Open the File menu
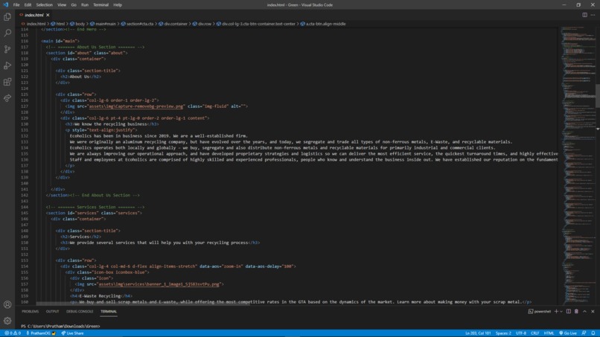Image resolution: width=600 pixels, height=337 pixels. tap(16, 5)
